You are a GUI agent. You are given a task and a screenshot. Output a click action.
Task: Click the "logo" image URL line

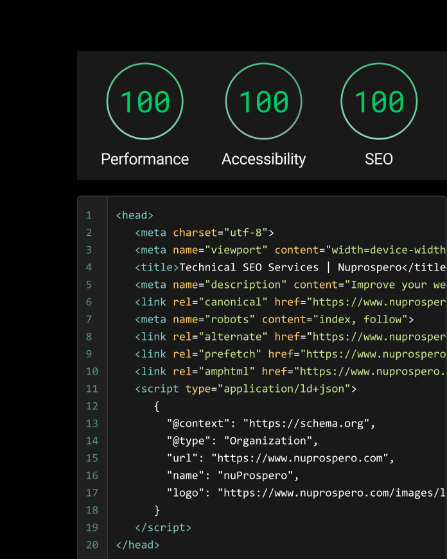306,493
